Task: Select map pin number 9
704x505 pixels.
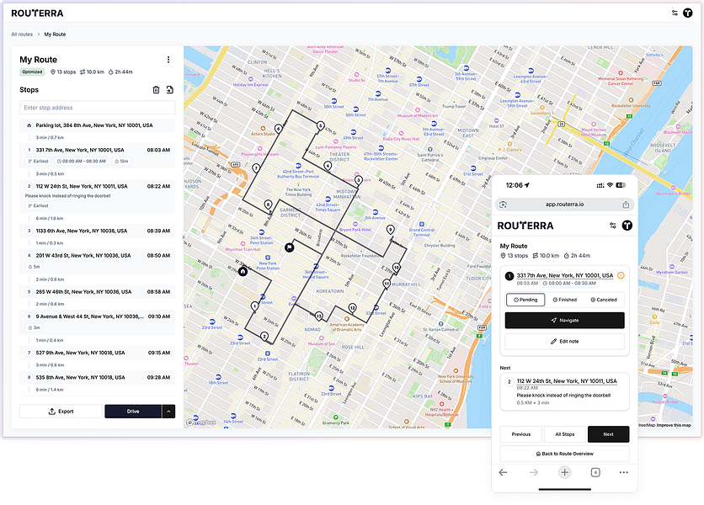Action: (x=391, y=230)
